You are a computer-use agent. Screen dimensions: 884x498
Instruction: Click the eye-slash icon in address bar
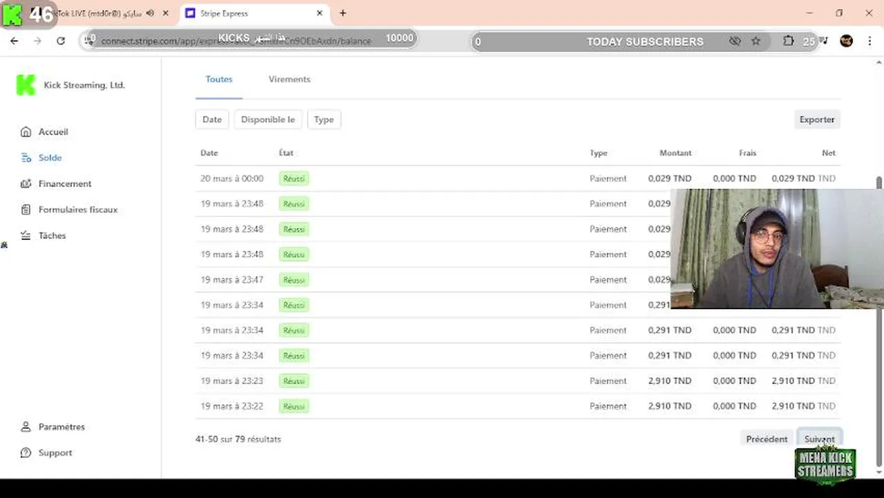point(735,41)
